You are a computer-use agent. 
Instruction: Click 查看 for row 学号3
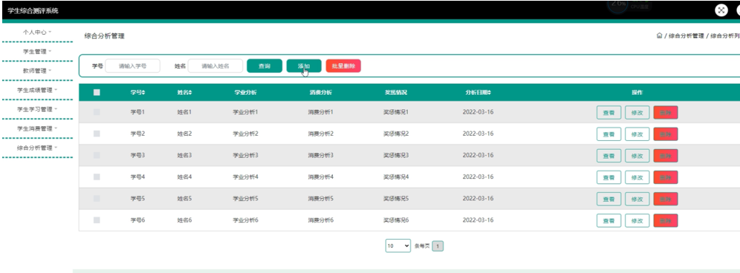pos(608,156)
